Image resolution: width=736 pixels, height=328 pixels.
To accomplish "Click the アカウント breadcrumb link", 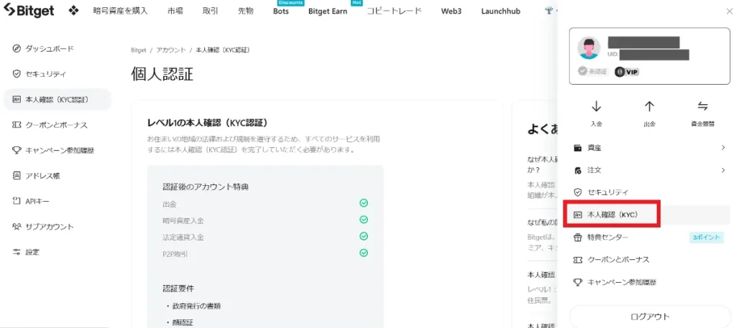I will pyautogui.click(x=171, y=50).
